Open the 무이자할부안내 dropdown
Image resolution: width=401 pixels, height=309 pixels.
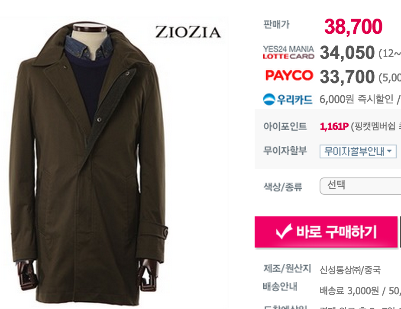click(x=358, y=151)
